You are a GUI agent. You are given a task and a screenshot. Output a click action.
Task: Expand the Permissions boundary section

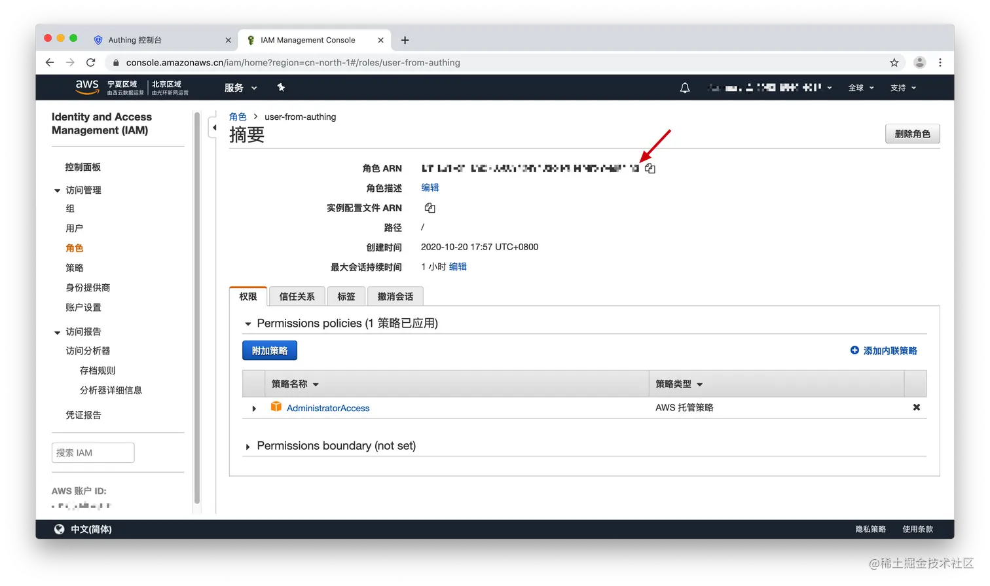pos(247,447)
